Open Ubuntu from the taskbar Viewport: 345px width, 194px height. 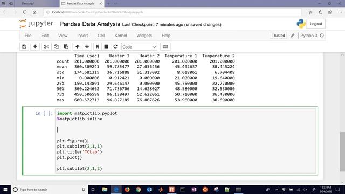[x=205, y=189]
